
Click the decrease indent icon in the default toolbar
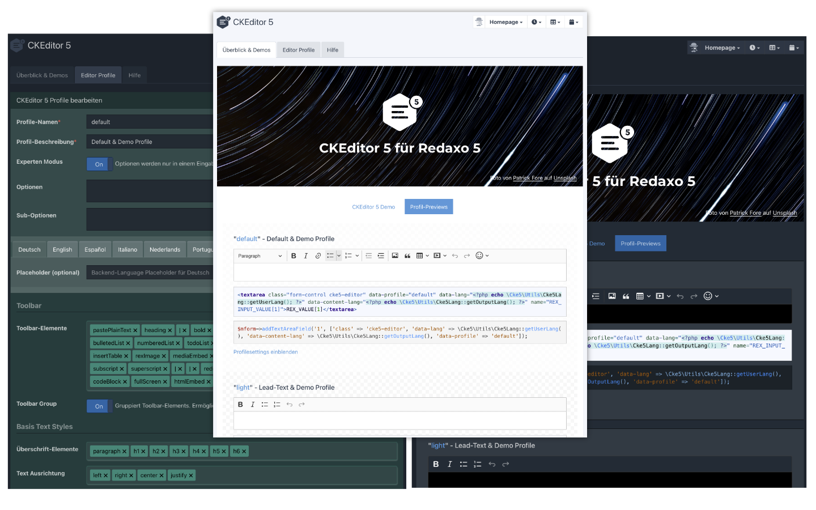(x=368, y=256)
